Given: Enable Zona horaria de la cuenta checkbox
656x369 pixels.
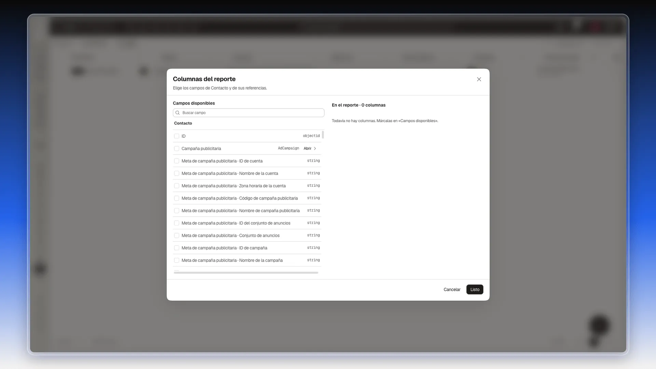Looking at the screenshot, I should click(x=177, y=186).
